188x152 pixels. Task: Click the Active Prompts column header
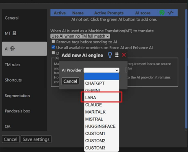click(x=109, y=13)
